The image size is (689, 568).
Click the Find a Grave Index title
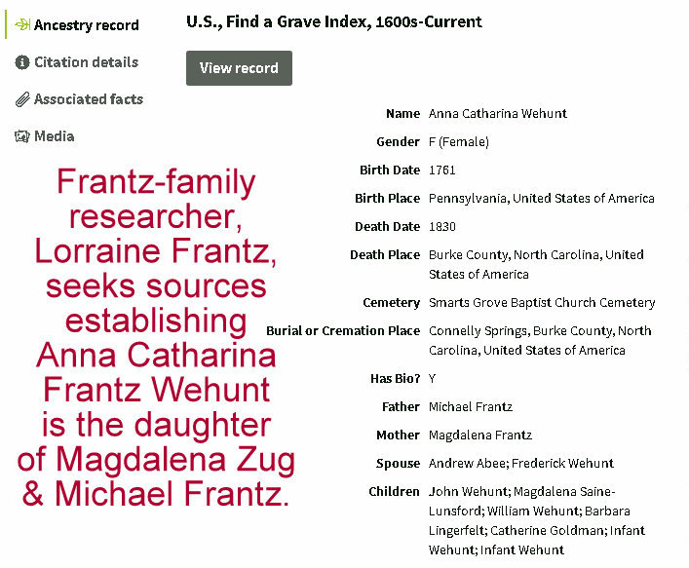coord(333,21)
